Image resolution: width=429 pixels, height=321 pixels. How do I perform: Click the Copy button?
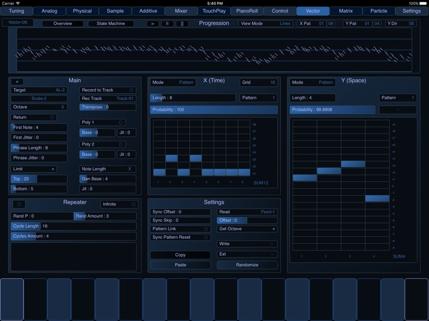click(x=180, y=255)
